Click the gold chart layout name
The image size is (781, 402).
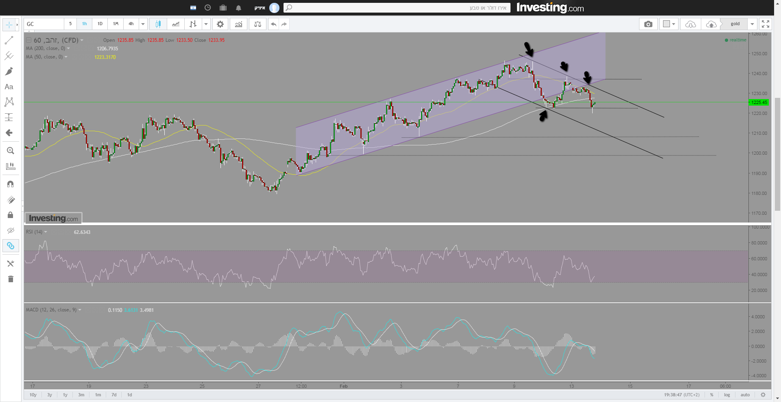[735, 24]
